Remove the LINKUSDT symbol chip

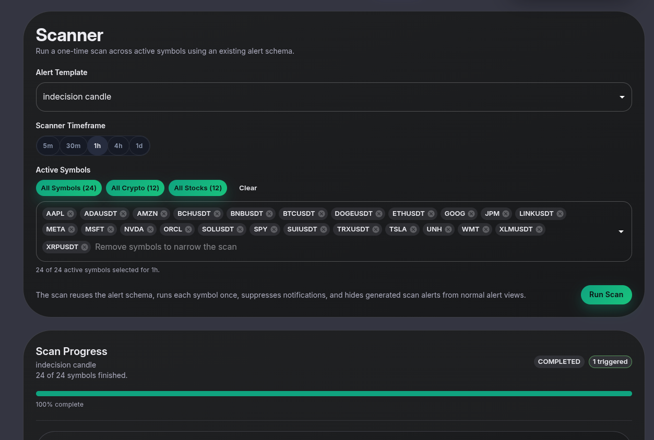[560, 214]
